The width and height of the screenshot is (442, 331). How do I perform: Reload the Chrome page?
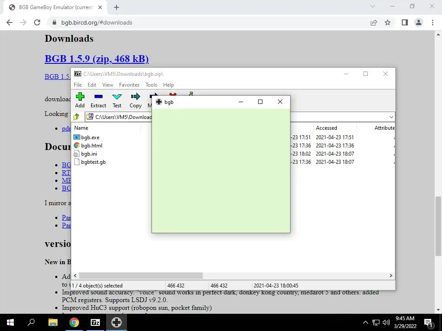click(37, 22)
